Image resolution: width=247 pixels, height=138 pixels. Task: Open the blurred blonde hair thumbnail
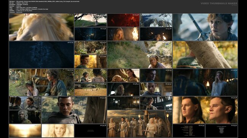[x=41, y=27]
